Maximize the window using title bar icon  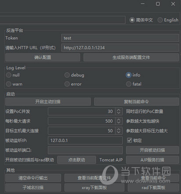click(158, 4)
